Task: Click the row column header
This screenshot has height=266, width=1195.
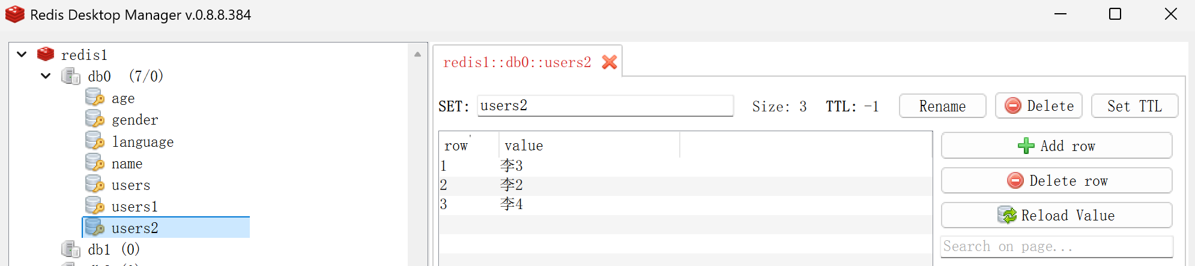Action: (469, 146)
